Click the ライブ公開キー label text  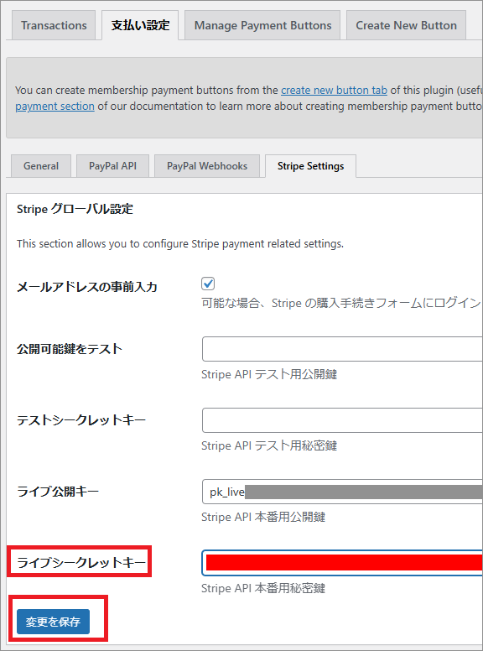[58, 492]
